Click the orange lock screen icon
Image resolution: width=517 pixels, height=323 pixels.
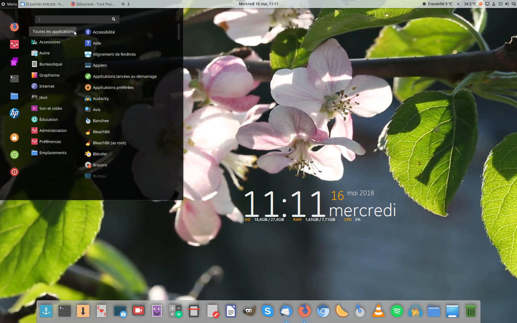click(15, 138)
